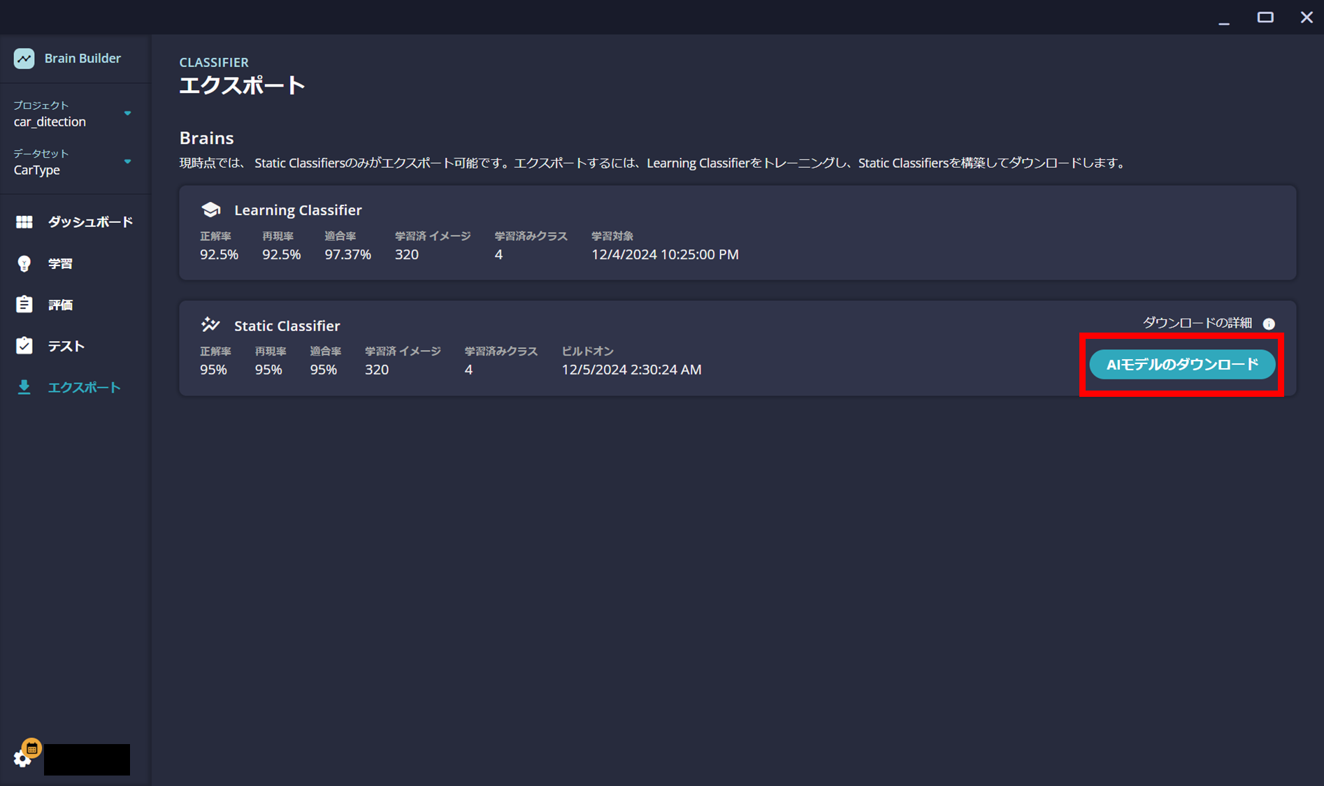Go to the 学習 section
Image resolution: width=1324 pixels, height=786 pixels.
point(75,263)
